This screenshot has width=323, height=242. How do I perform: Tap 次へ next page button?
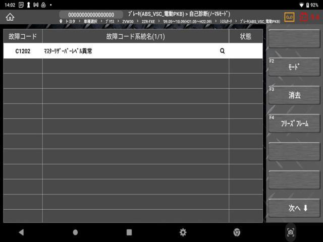coord(294,208)
